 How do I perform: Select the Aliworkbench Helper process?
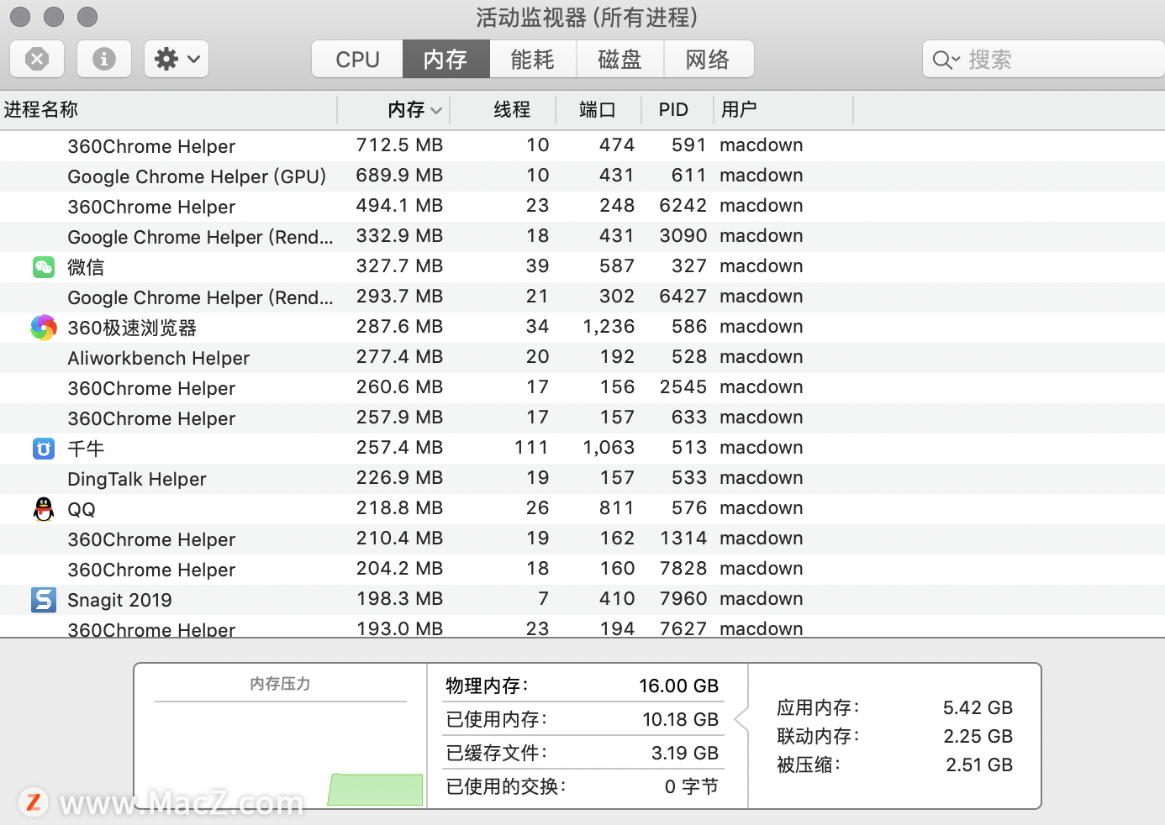pos(582,358)
